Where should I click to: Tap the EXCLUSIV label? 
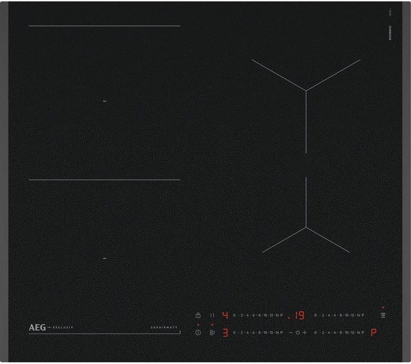pos(63,328)
